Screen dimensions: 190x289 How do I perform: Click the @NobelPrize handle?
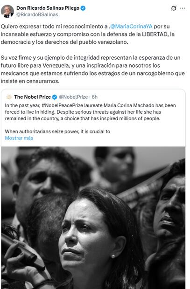coord(73,97)
